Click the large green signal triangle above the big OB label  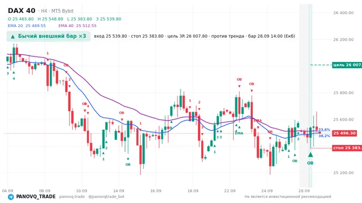(x=311, y=155)
